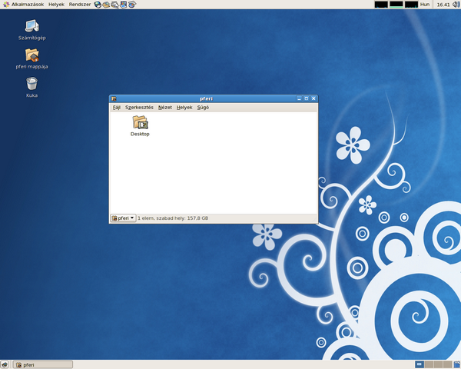
Task: Select the Desktop folder in file window
Action: (x=140, y=123)
